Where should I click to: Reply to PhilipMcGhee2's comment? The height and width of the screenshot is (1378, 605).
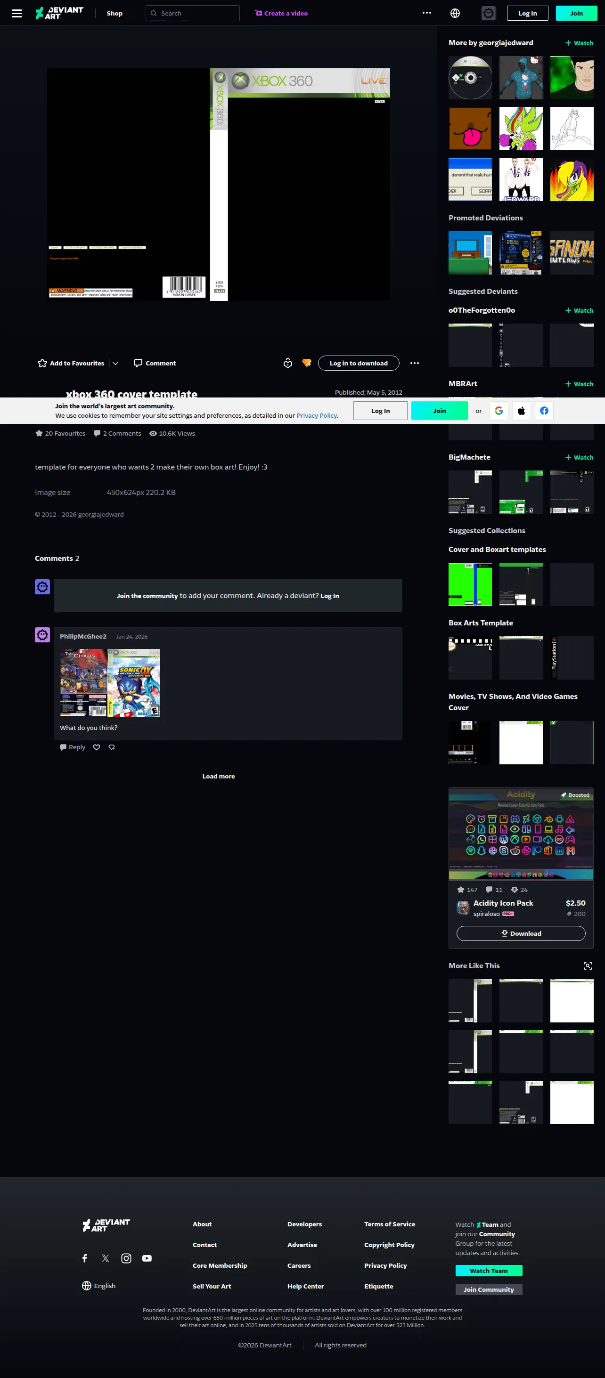[x=73, y=747]
